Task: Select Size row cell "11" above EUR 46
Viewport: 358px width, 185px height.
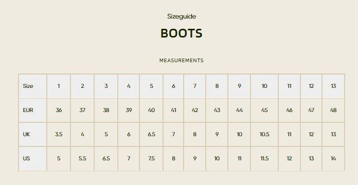Action: (x=289, y=86)
